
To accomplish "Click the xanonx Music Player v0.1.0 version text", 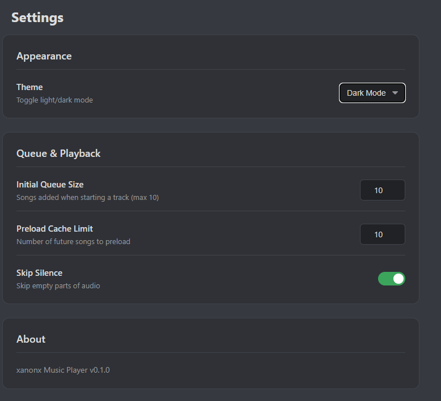I will click(x=63, y=370).
